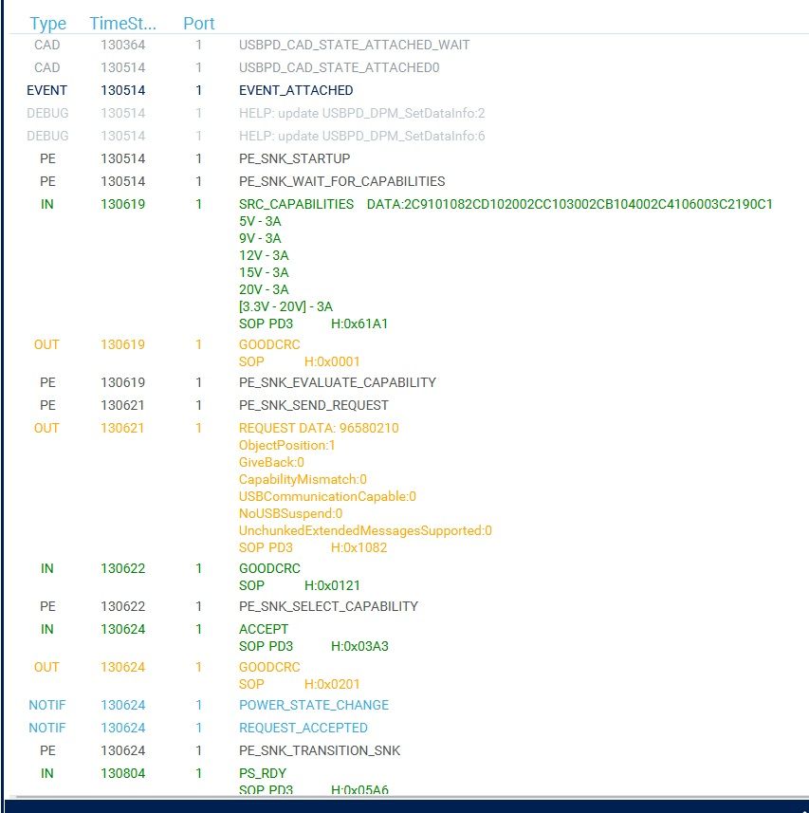809x813 pixels.
Task: Click the 15V - 3A capability line
Action: pos(264,272)
